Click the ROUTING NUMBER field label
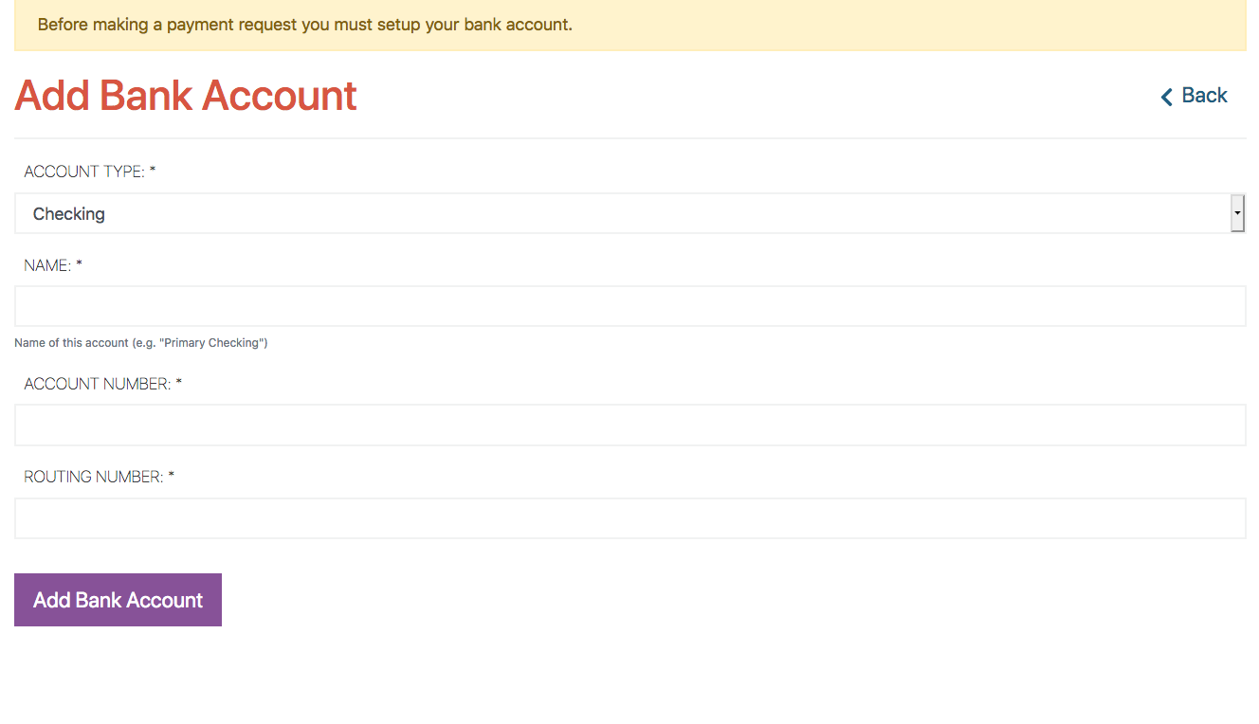The image size is (1259, 724). tap(94, 477)
